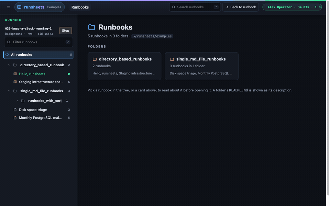Click the large Runbooks heading folder icon
The height and width of the screenshot is (206, 330).
coord(91,27)
